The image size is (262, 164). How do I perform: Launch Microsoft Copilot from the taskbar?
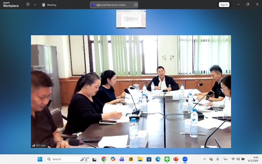pyautogui.click(x=113, y=159)
